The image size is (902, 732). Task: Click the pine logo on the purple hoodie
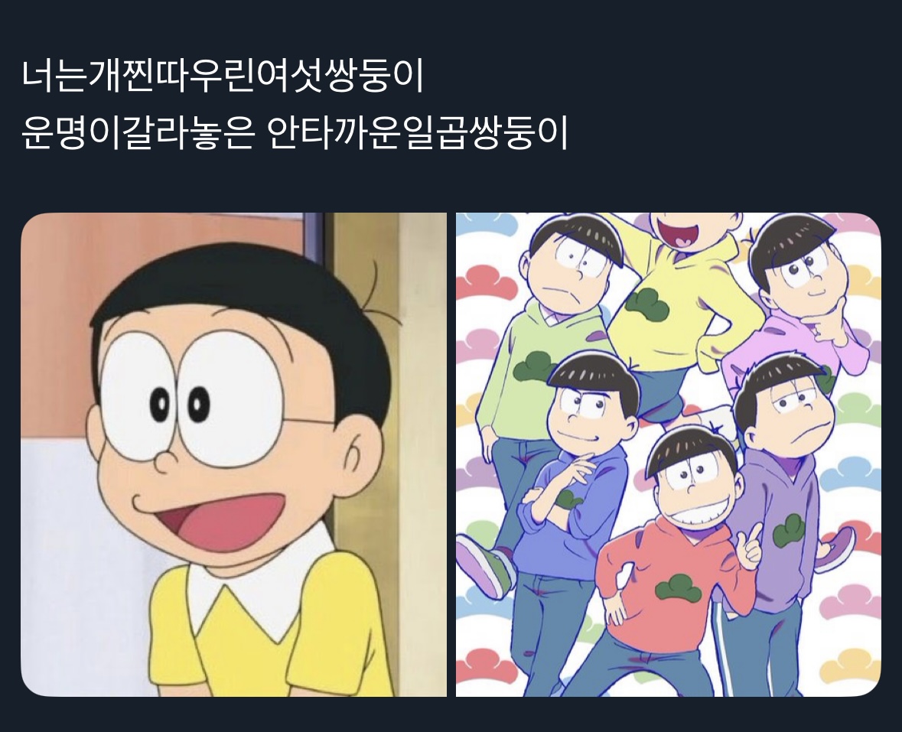point(789,532)
